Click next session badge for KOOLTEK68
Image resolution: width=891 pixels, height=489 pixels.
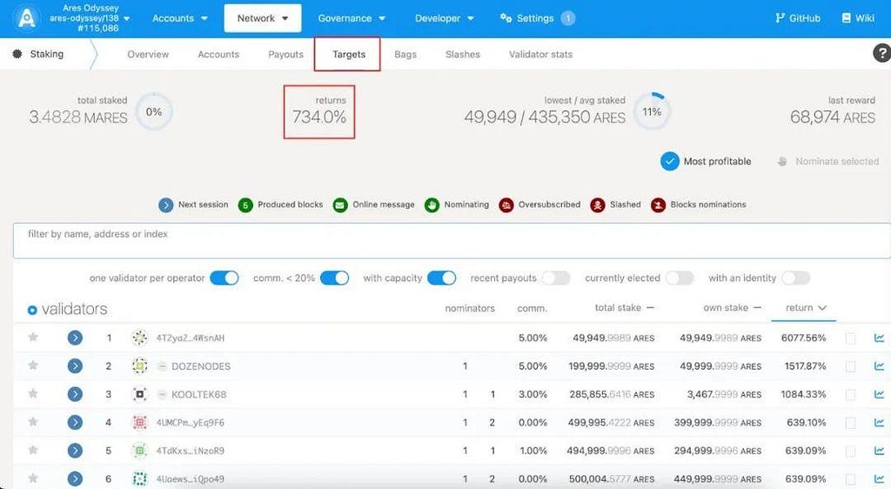tap(75, 394)
